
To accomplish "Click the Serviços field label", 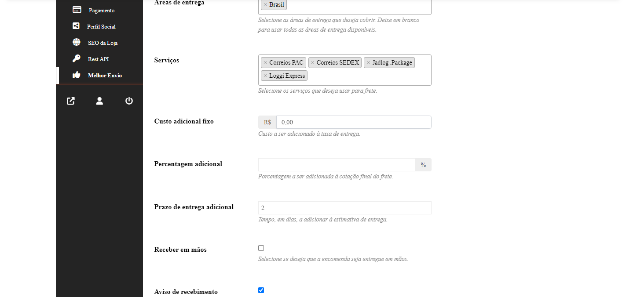I will pos(167,60).
